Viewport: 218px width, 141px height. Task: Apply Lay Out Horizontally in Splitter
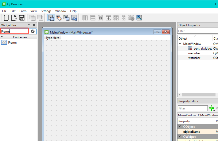(100, 18)
